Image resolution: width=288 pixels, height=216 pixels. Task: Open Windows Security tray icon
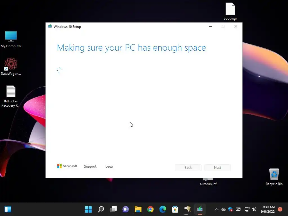coord(231,209)
